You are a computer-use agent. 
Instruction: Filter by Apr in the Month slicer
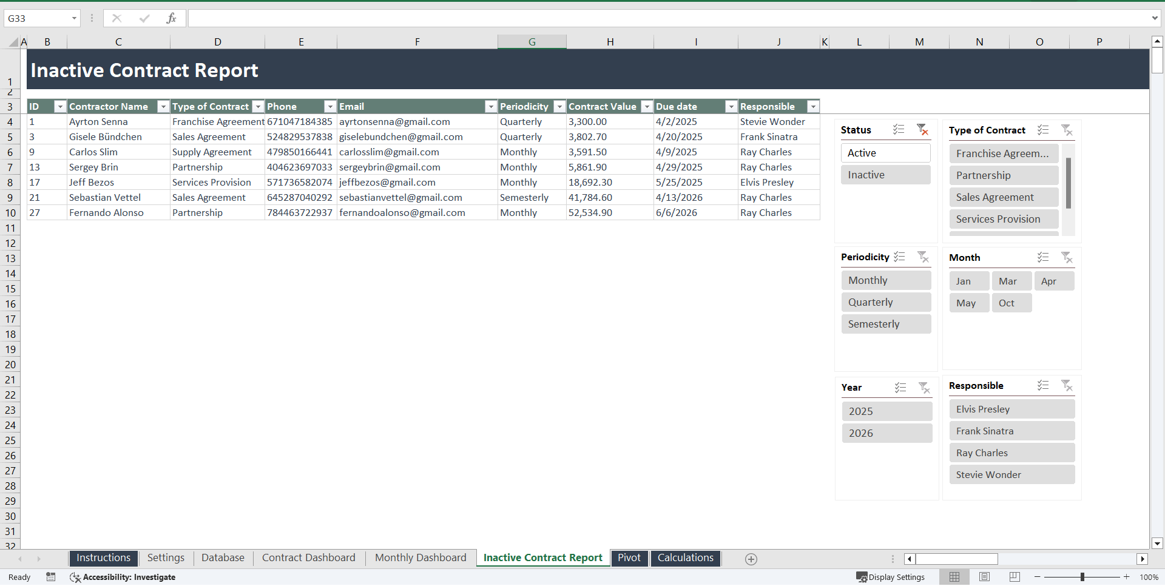[x=1055, y=281]
